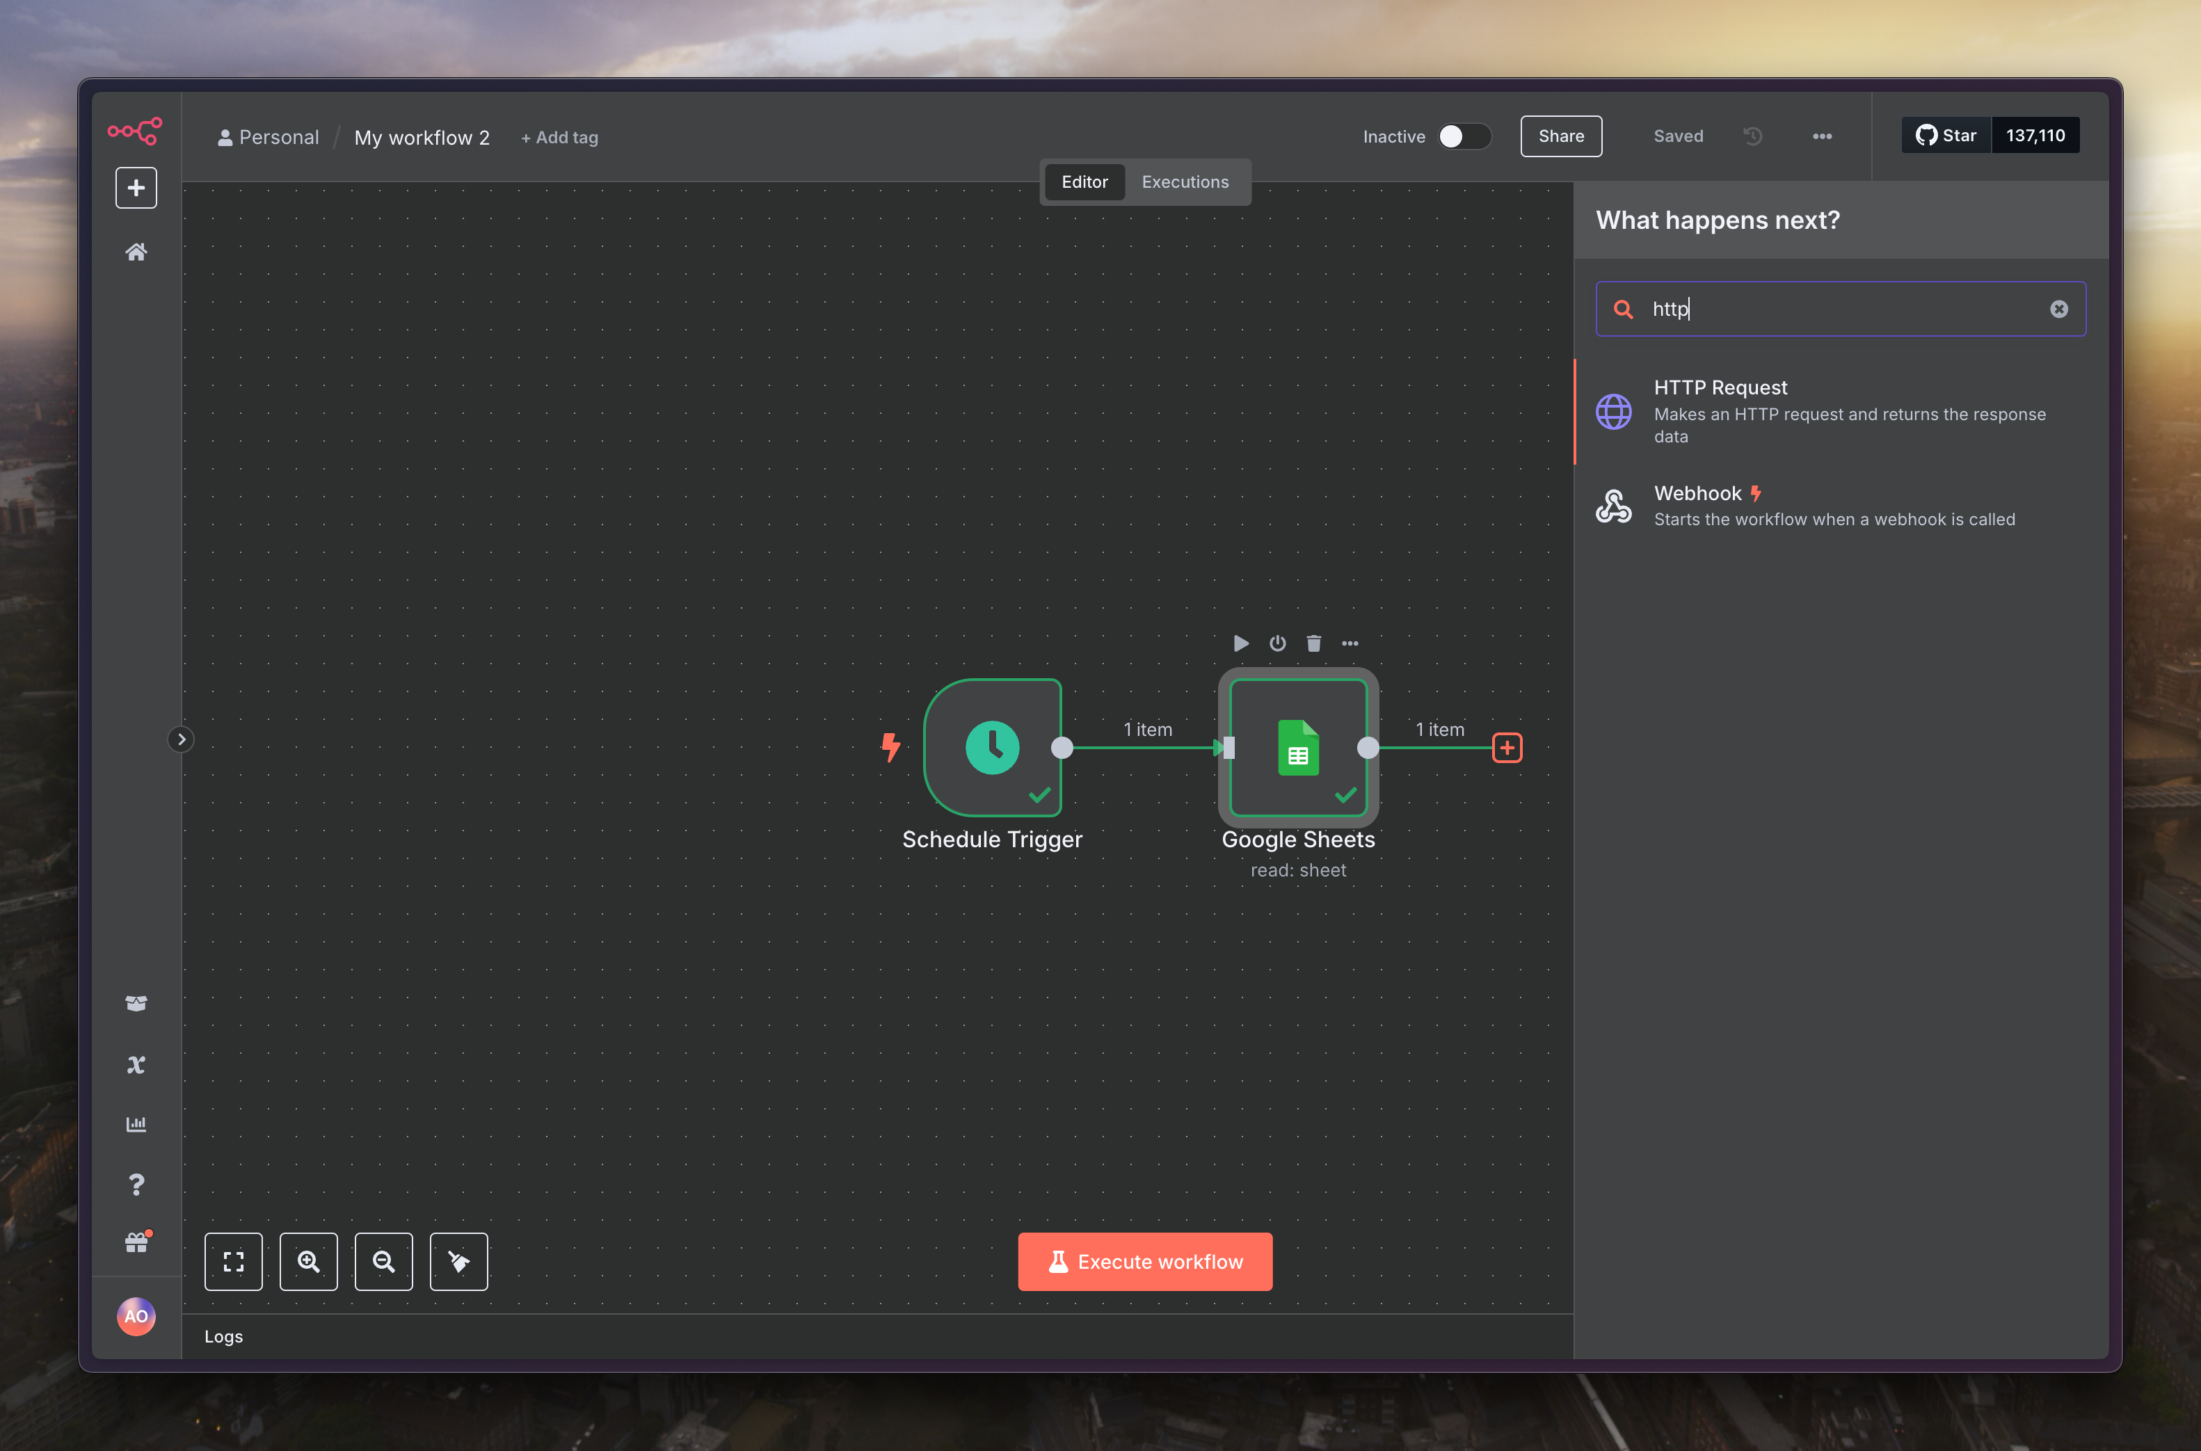Toggle the Inactive workflow switch
Image resolution: width=2201 pixels, height=1451 pixels.
[1464, 136]
